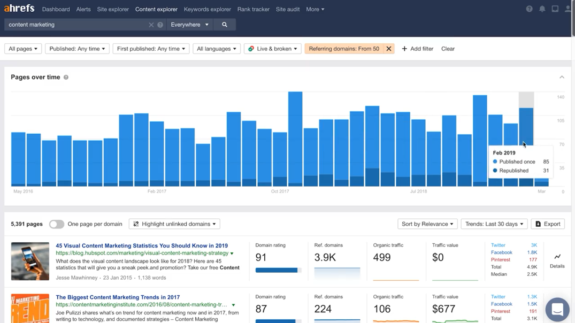
Task: Open Sort by Relevance dropdown
Action: [x=427, y=224]
